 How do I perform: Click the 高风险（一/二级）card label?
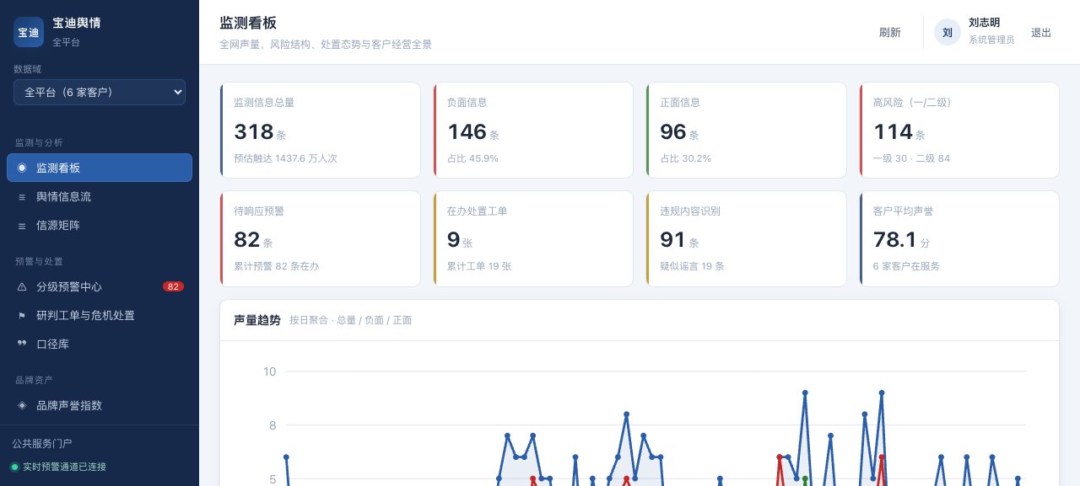(912, 103)
